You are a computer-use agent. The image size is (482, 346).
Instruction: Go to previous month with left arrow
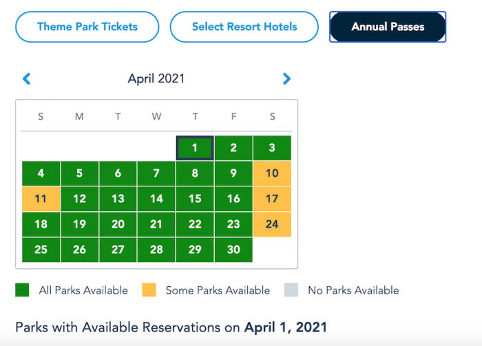click(27, 79)
